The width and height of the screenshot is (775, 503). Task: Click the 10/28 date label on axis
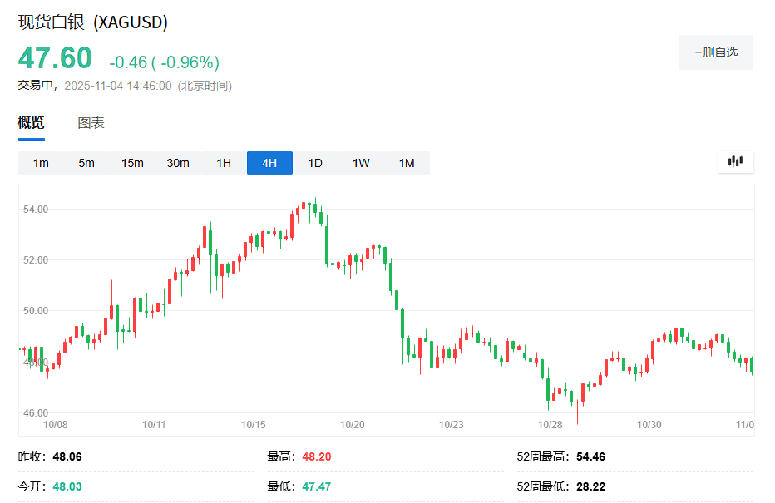(550, 424)
